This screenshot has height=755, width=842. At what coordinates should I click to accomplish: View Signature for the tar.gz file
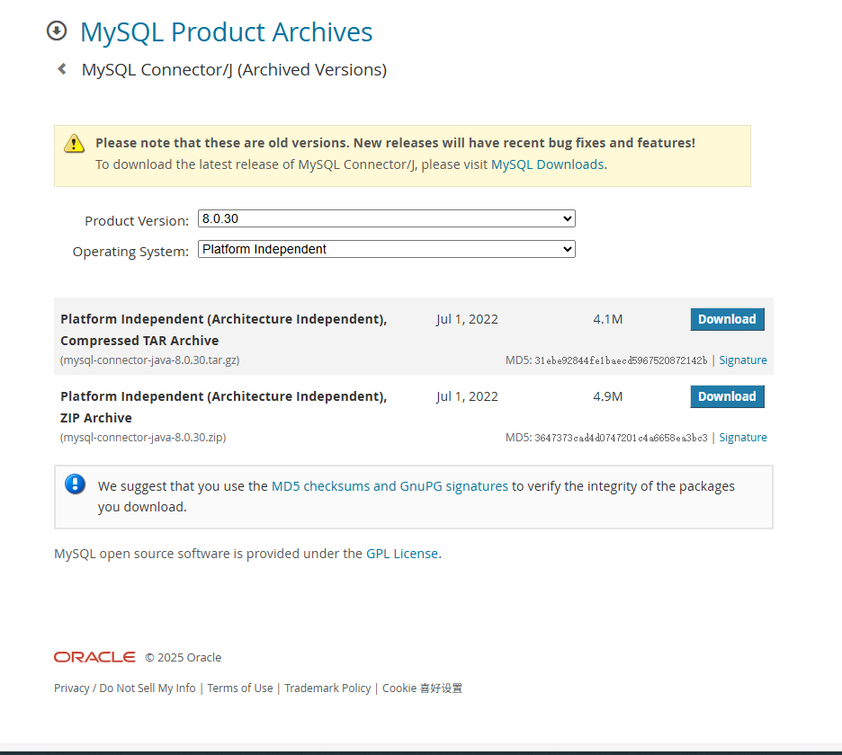(x=743, y=360)
